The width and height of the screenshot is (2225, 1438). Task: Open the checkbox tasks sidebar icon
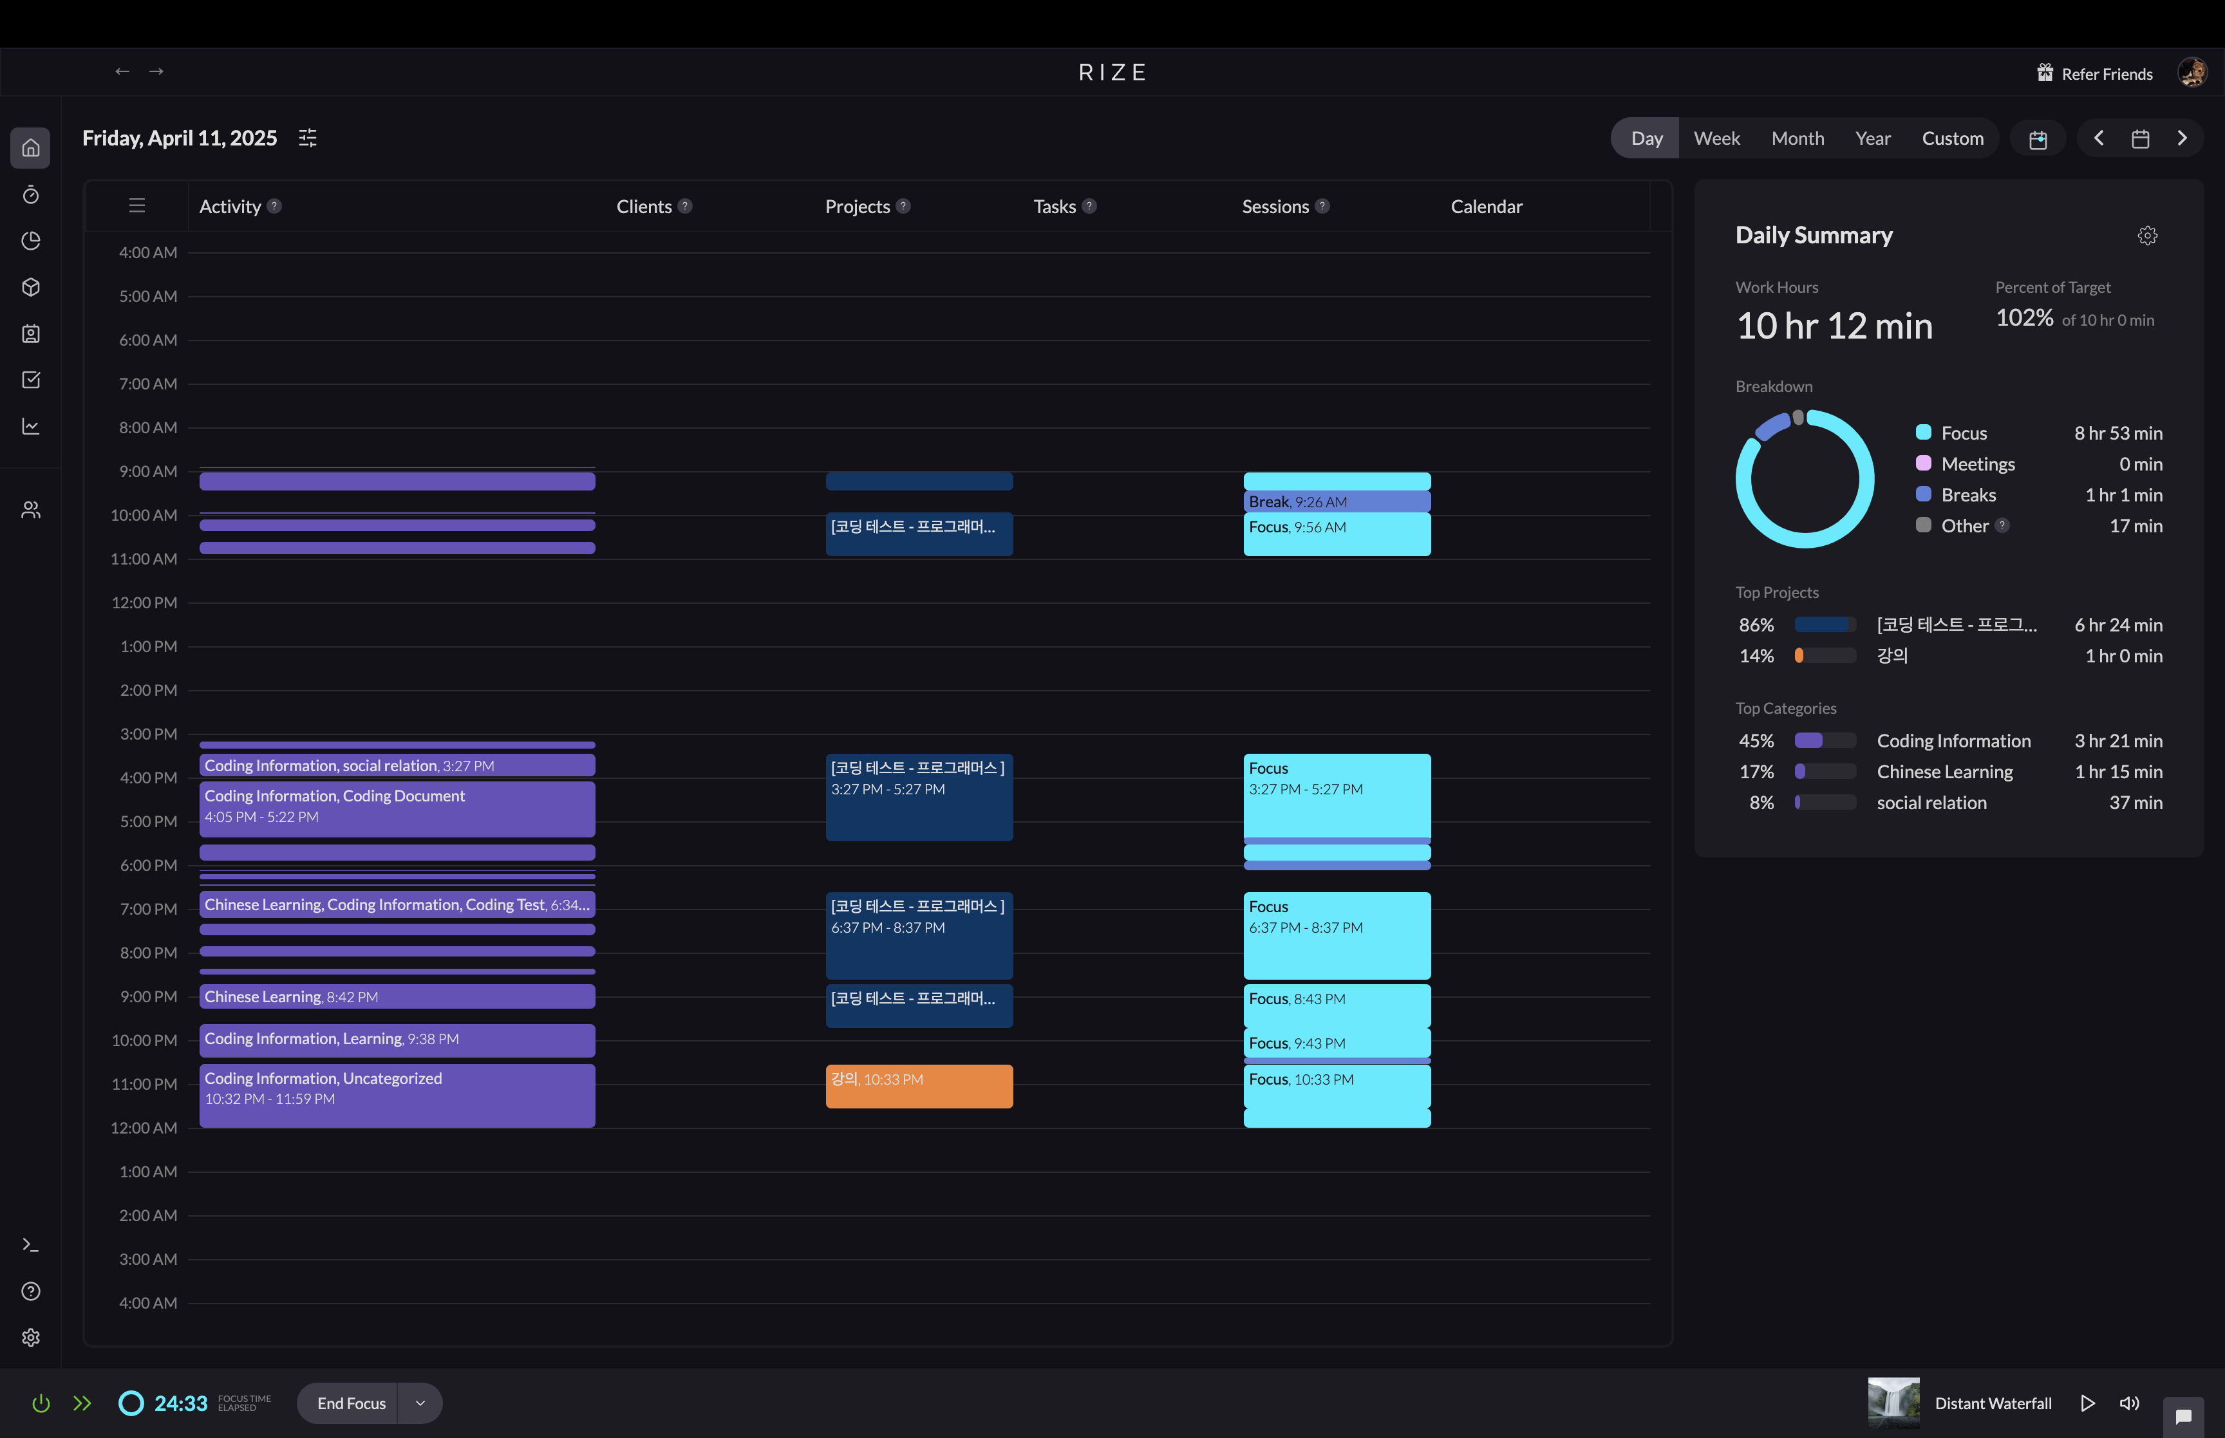pyautogui.click(x=31, y=380)
